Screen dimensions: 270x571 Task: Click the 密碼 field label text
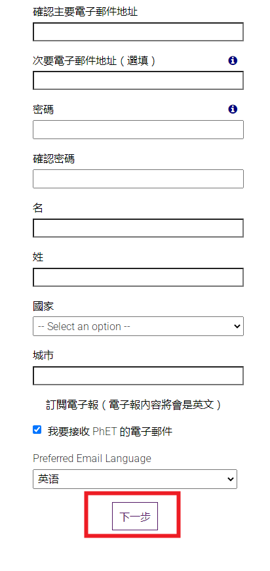point(43,109)
